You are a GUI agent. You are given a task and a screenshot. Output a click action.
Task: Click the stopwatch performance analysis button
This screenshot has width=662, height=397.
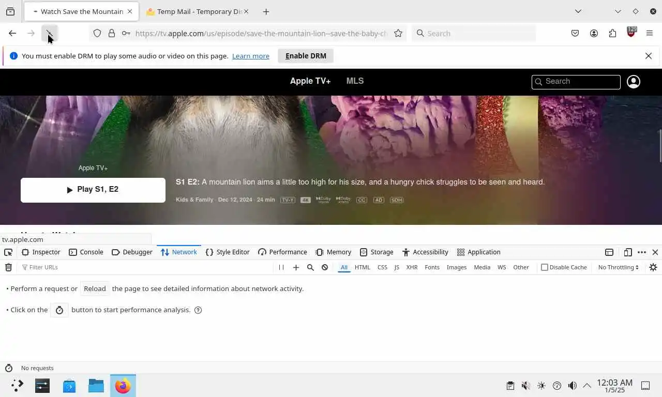pyautogui.click(x=59, y=310)
